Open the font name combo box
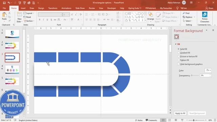The height and width of the screenshot is (122, 217). pos(50,14)
